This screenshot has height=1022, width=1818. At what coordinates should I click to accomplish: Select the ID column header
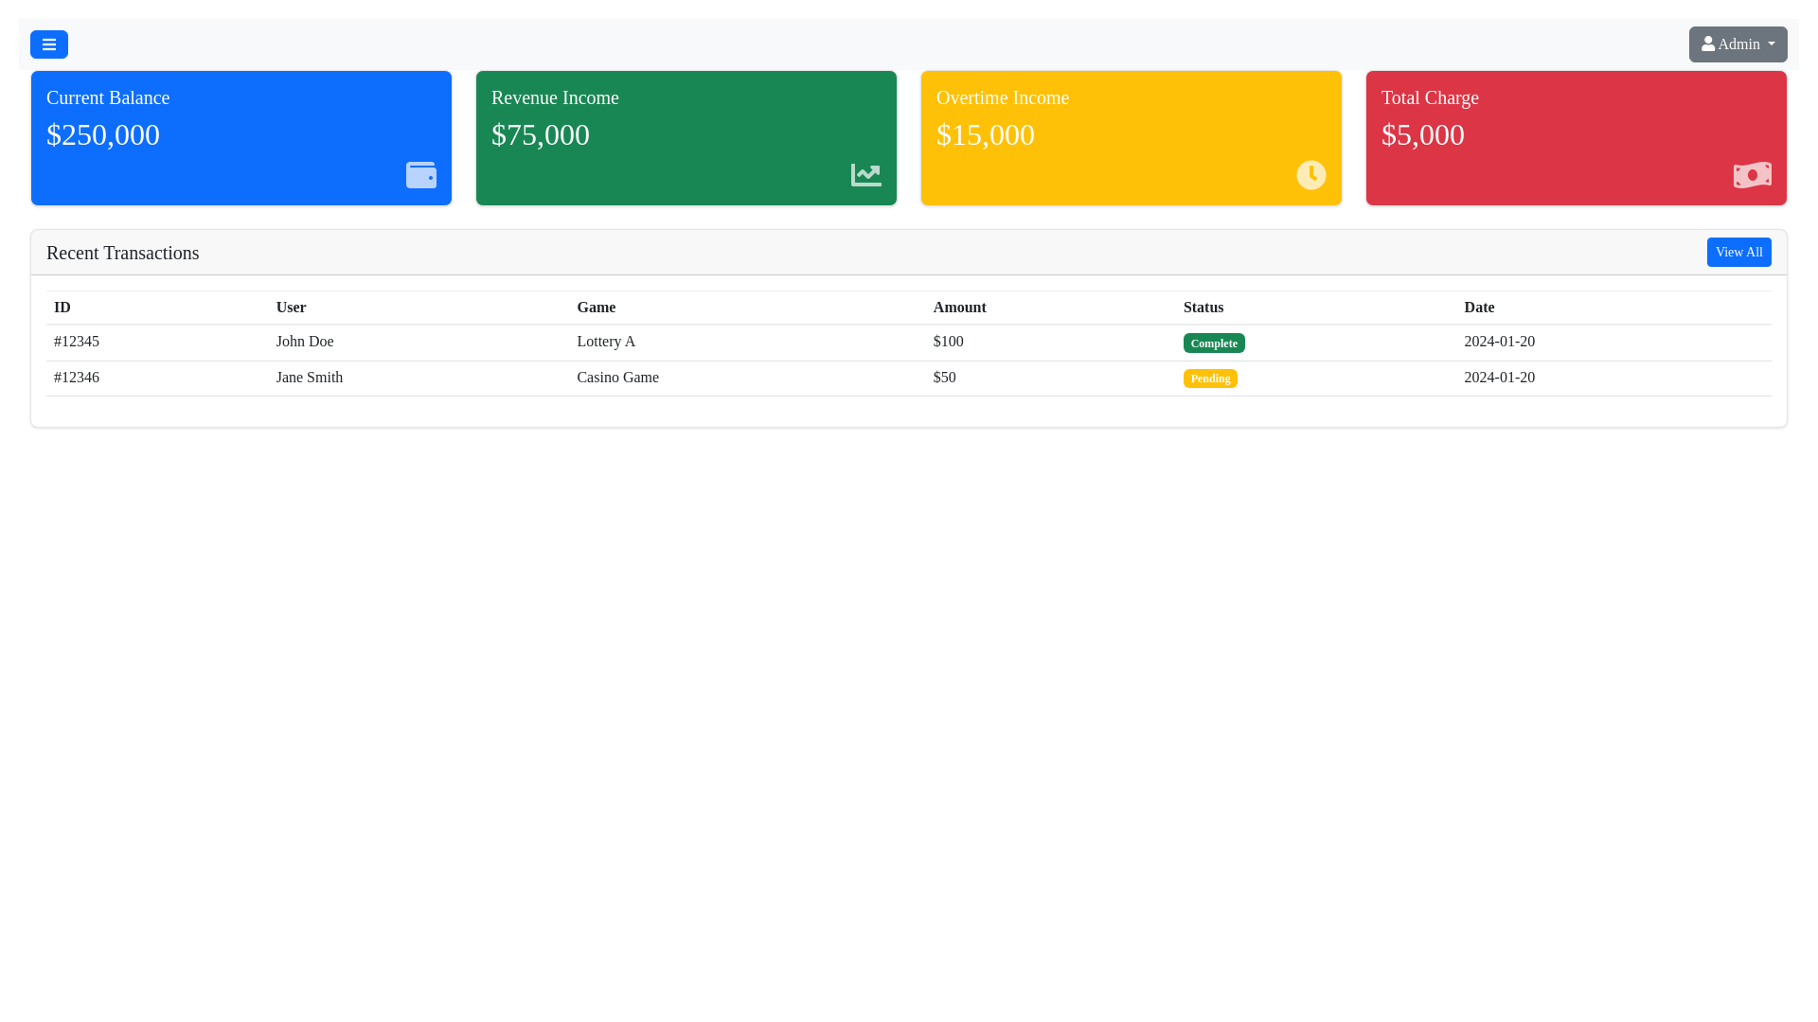(x=62, y=308)
